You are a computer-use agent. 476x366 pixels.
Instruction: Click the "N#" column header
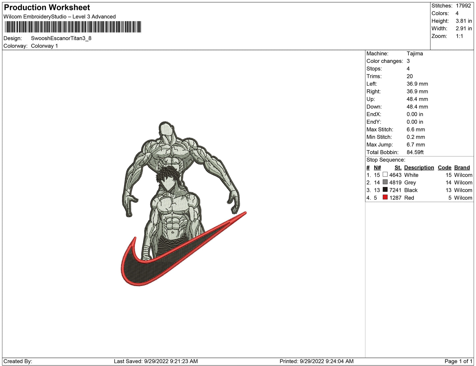378,168
